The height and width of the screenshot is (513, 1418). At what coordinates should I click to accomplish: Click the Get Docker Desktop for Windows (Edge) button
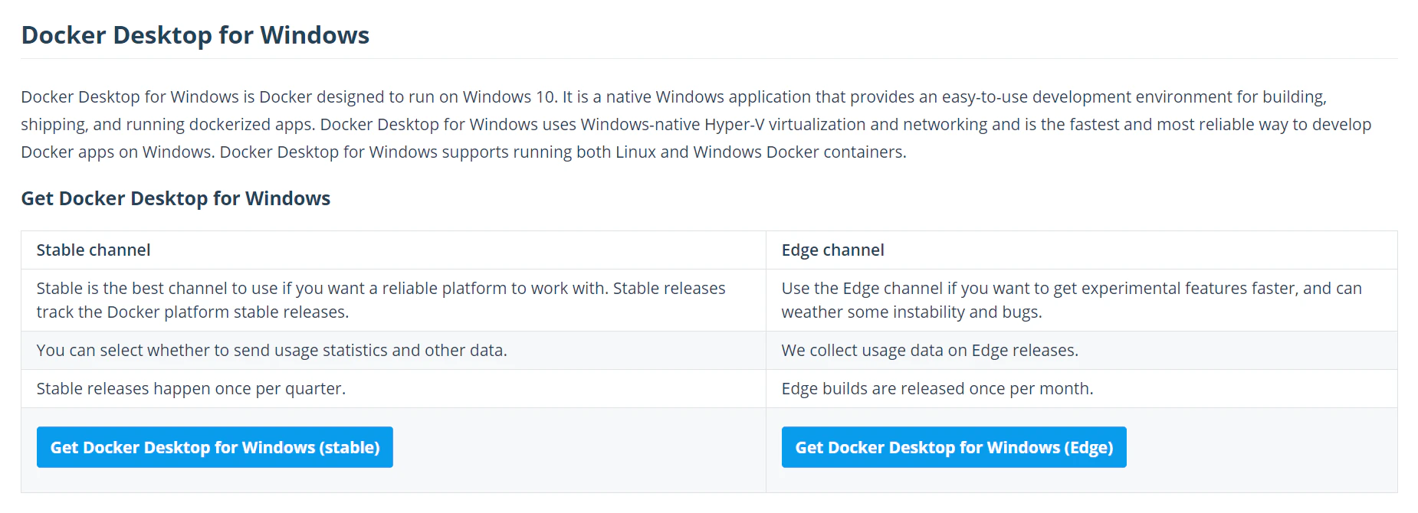pos(953,447)
